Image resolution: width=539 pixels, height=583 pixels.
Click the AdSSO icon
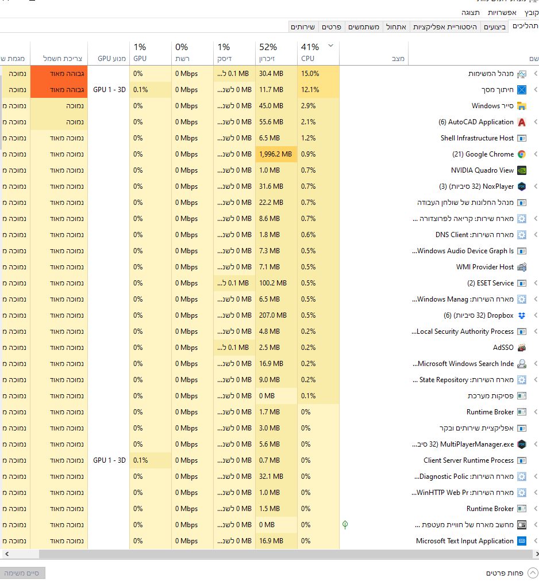522,348
